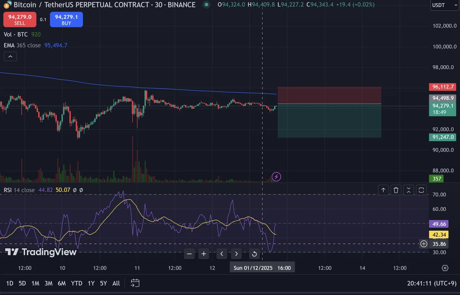Click the EMA value 95,494.7 in legend
This screenshot has height=295, width=460.
tap(56, 45)
